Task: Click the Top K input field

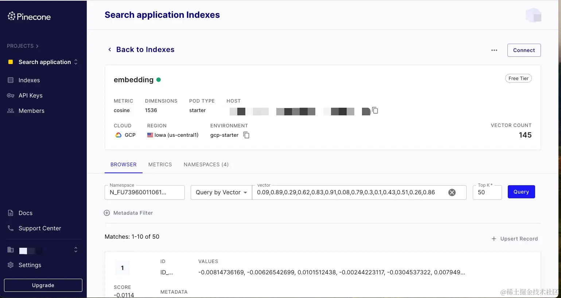Action: (x=487, y=192)
